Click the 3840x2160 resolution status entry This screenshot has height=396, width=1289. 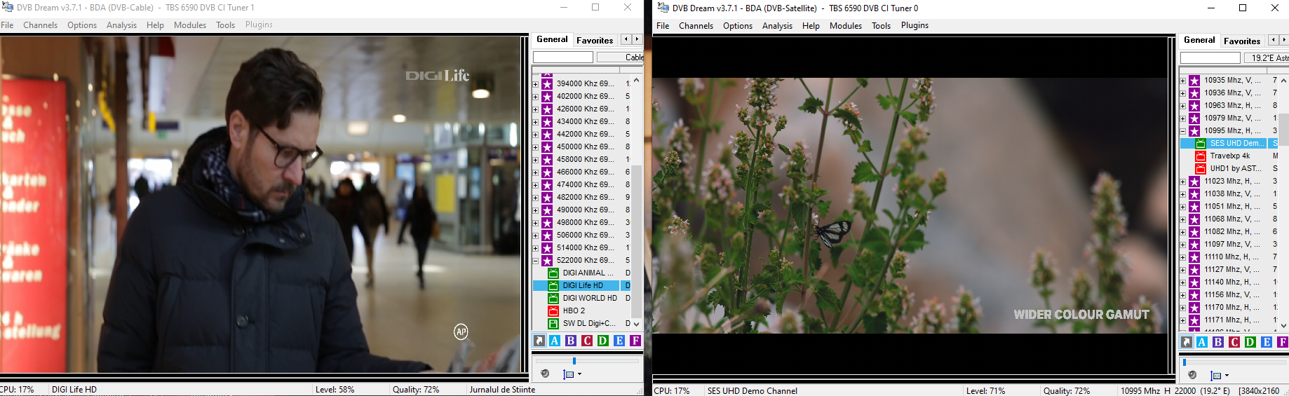[1260, 391]
